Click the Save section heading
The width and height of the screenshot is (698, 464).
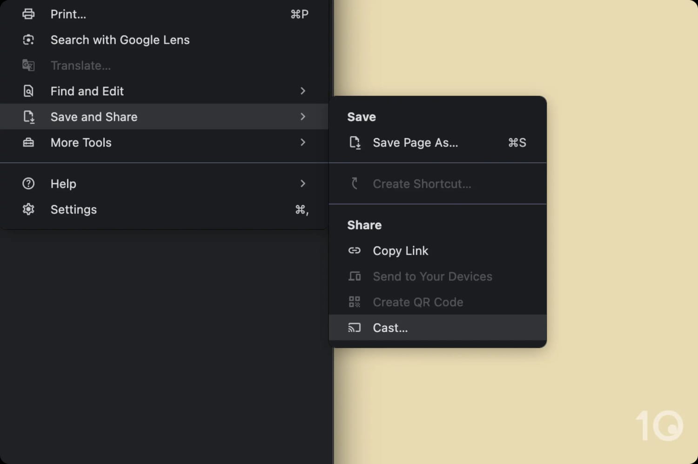pos(362,117)
